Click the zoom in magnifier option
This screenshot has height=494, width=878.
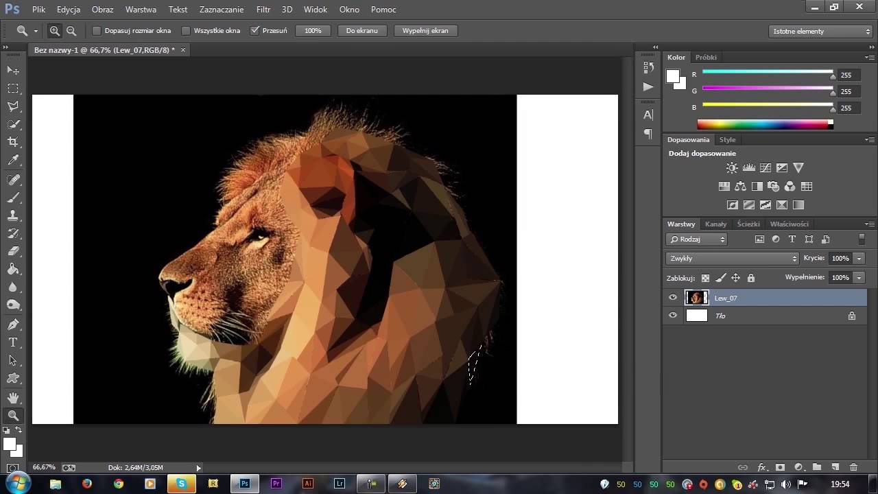coord(55,31)
